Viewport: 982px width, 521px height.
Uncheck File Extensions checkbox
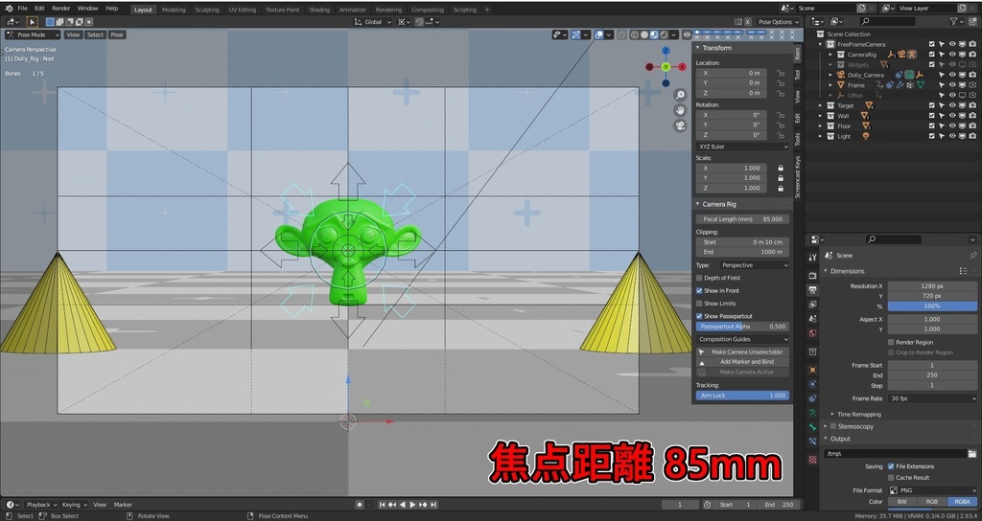point(891,466)
